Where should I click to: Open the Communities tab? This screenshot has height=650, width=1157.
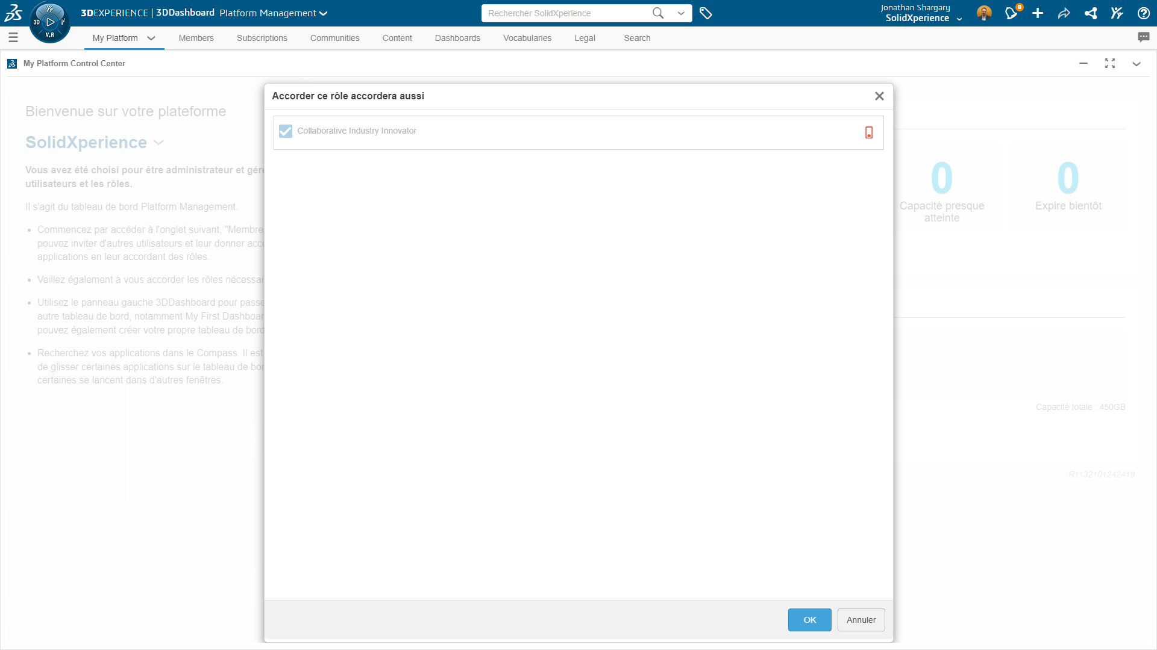point(335,38)
